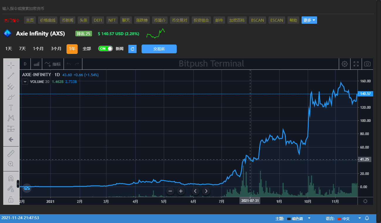Select the crosshair cursor tool
This screenshot has width=381, height=223.
pyautogui.click(x=11, y=65)
